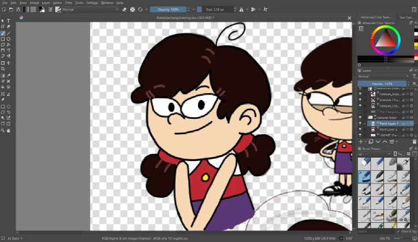The height and width of the screenshot is (242, 418).
Task: Open the brush preset tag All dropdown
Action: (x=375, y=154)
